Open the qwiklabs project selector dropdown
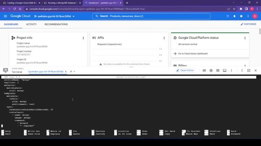The height and width of the screenshot is (146, 261). 54,16
